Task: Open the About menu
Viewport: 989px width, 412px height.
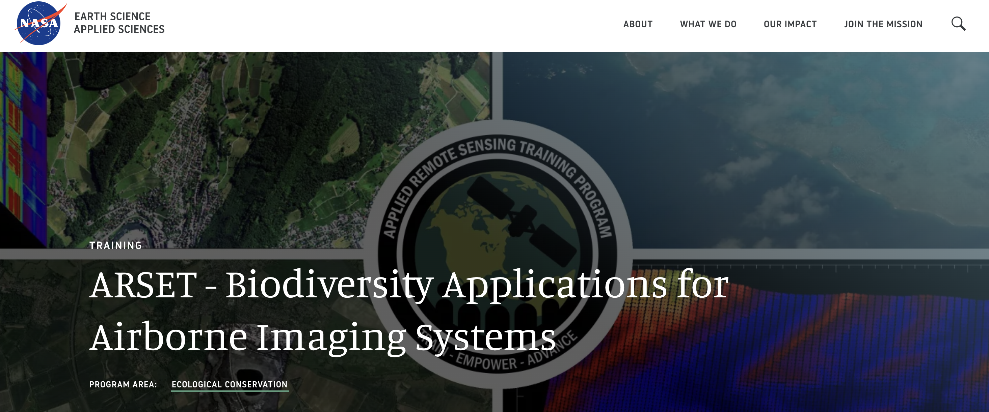Action: pyautogui.click(x=638, y=24)
